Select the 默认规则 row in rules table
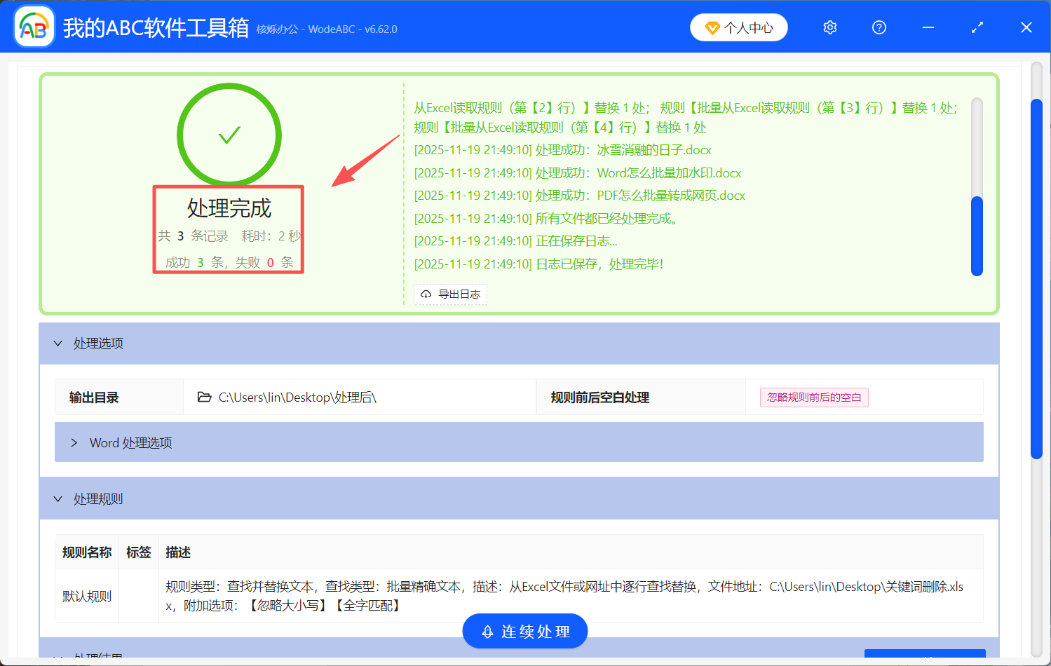Image resolution: width=1051 pixels, height=666 pixels. [x=86, y=595]
